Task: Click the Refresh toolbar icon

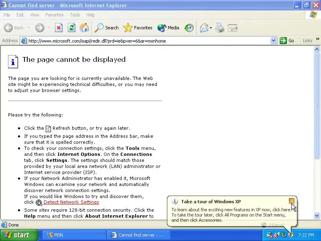Action: (x=71, y=28)
